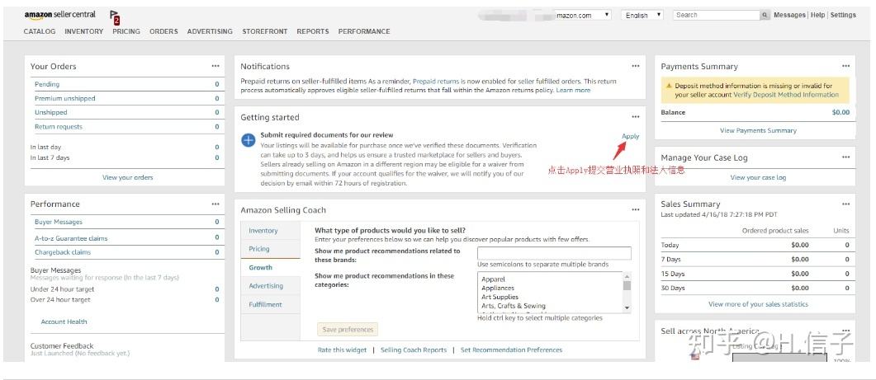
Task: Click Unshipped orders link
Action: pyautogui.click(x=51, y=112)
